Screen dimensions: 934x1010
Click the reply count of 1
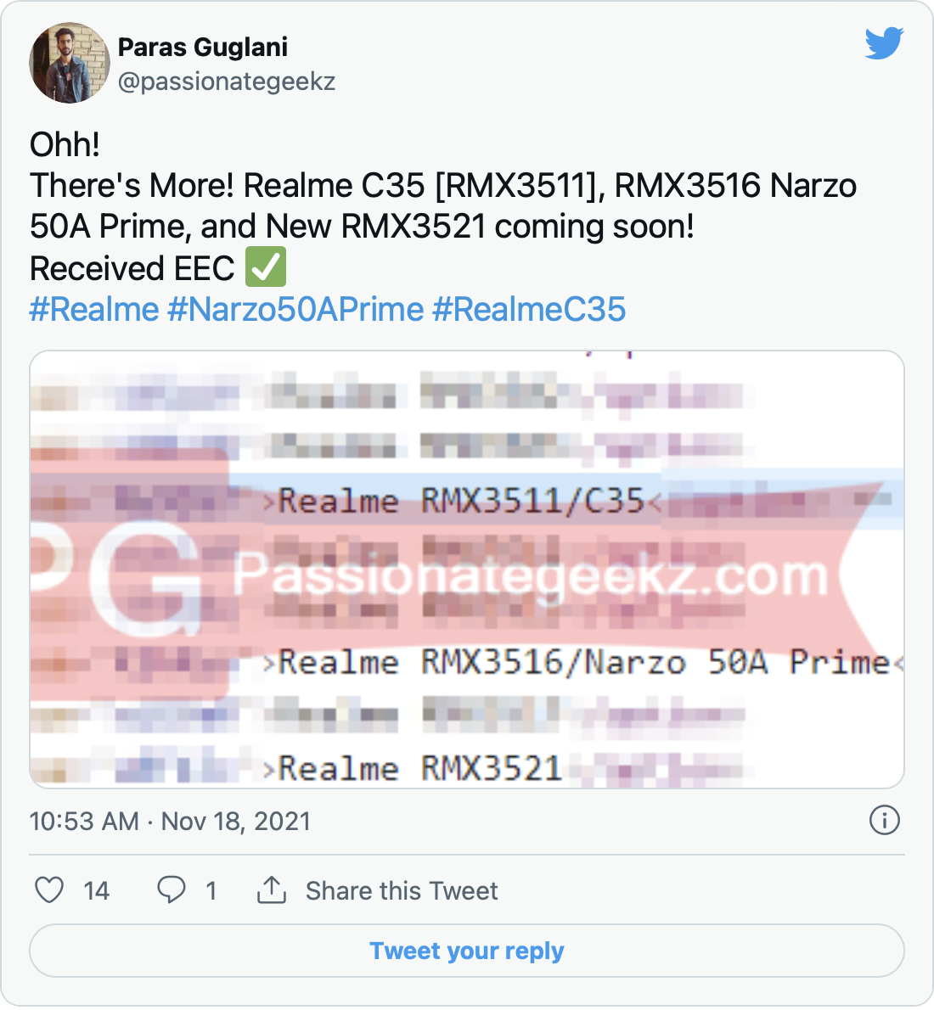click(211, 891)
